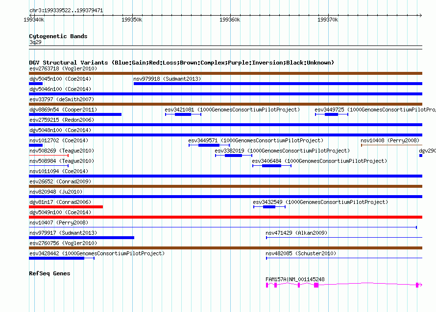Click the 199340k ruler tick label

(34, 20)
